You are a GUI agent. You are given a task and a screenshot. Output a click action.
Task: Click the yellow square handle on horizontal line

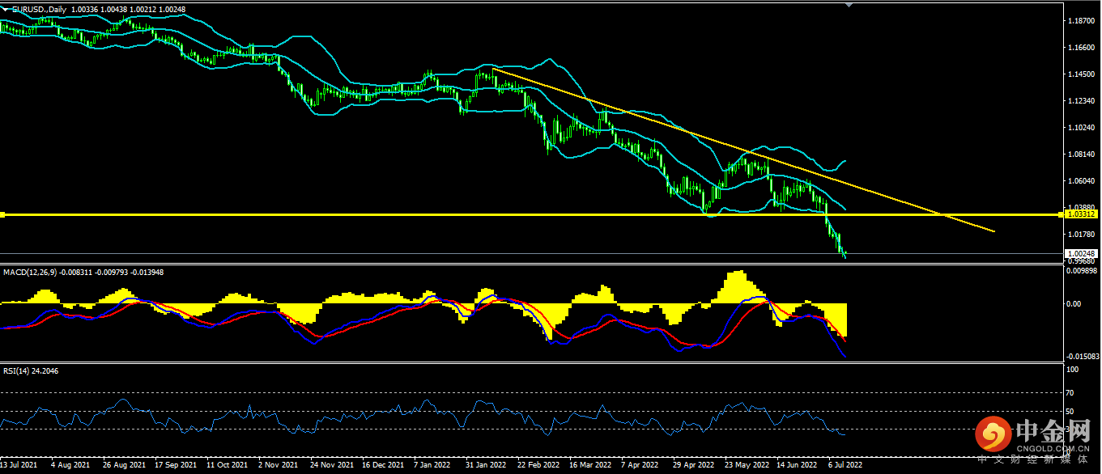coord(2,214)
